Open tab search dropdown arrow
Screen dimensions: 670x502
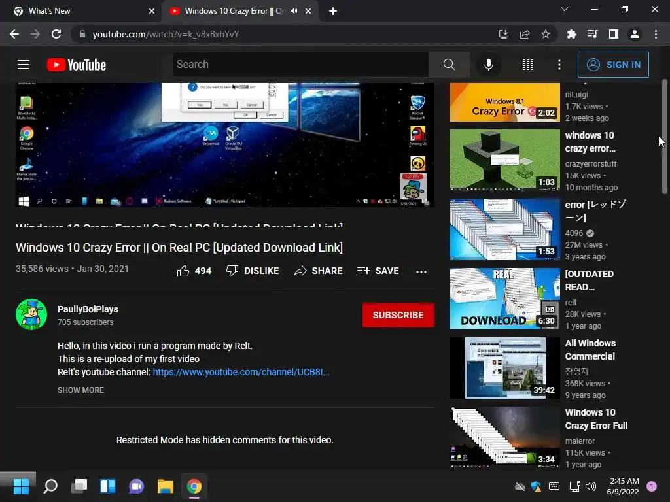[x=565, y=9]
